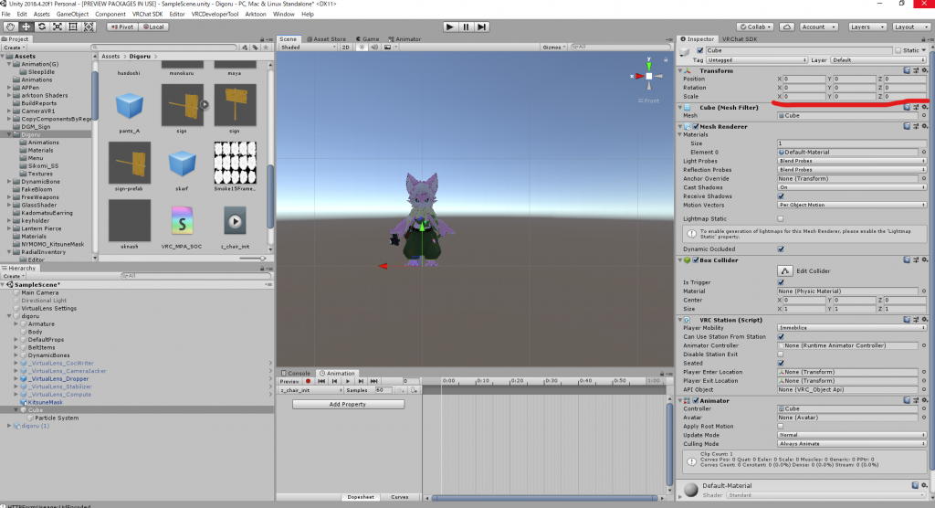Image resolution: width=935 pixels, height=508 pixels.
Task: Toggle 2D scene view
Action: tap(345, 48)
